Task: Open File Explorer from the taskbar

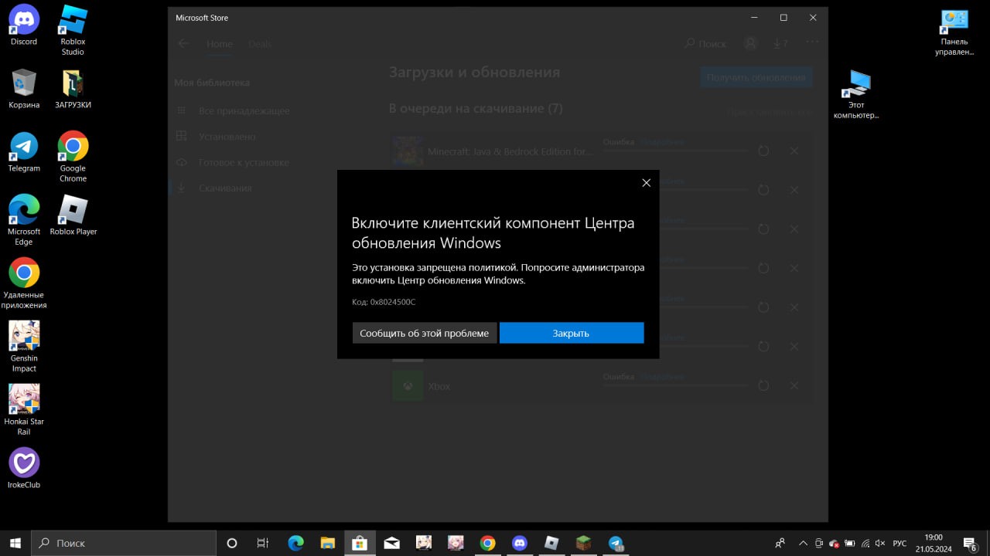Action: click(x=327, y=543)
